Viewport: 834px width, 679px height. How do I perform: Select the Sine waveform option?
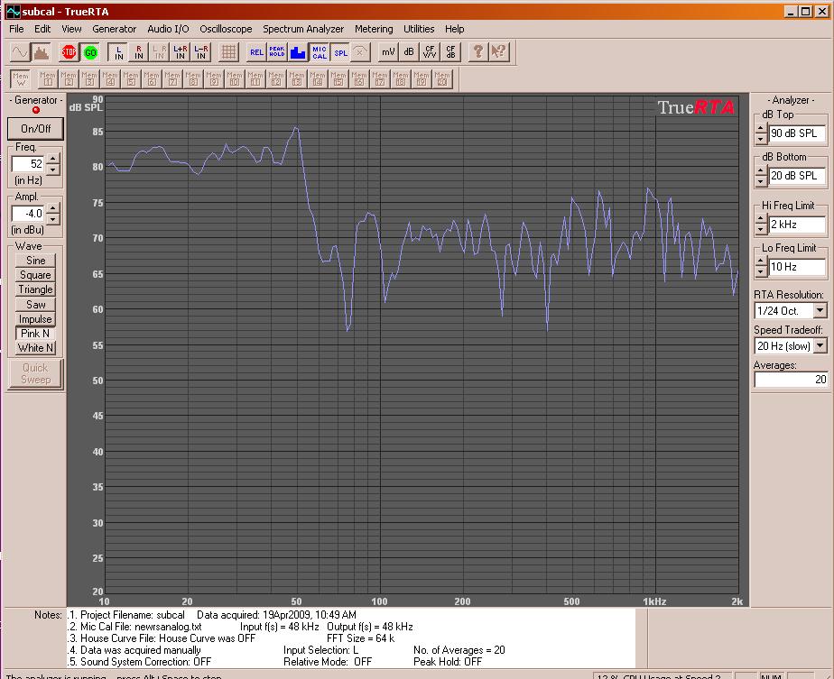35,261
